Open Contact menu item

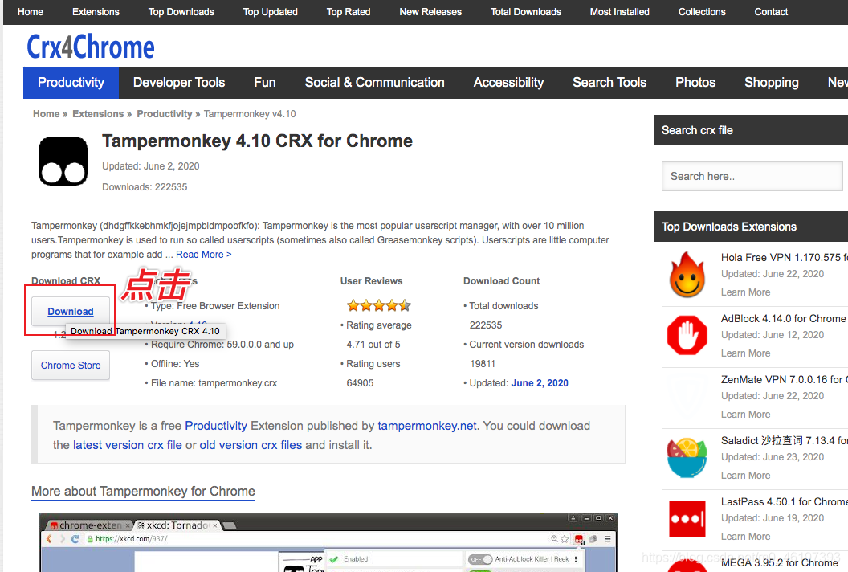[x=771, y=12]
